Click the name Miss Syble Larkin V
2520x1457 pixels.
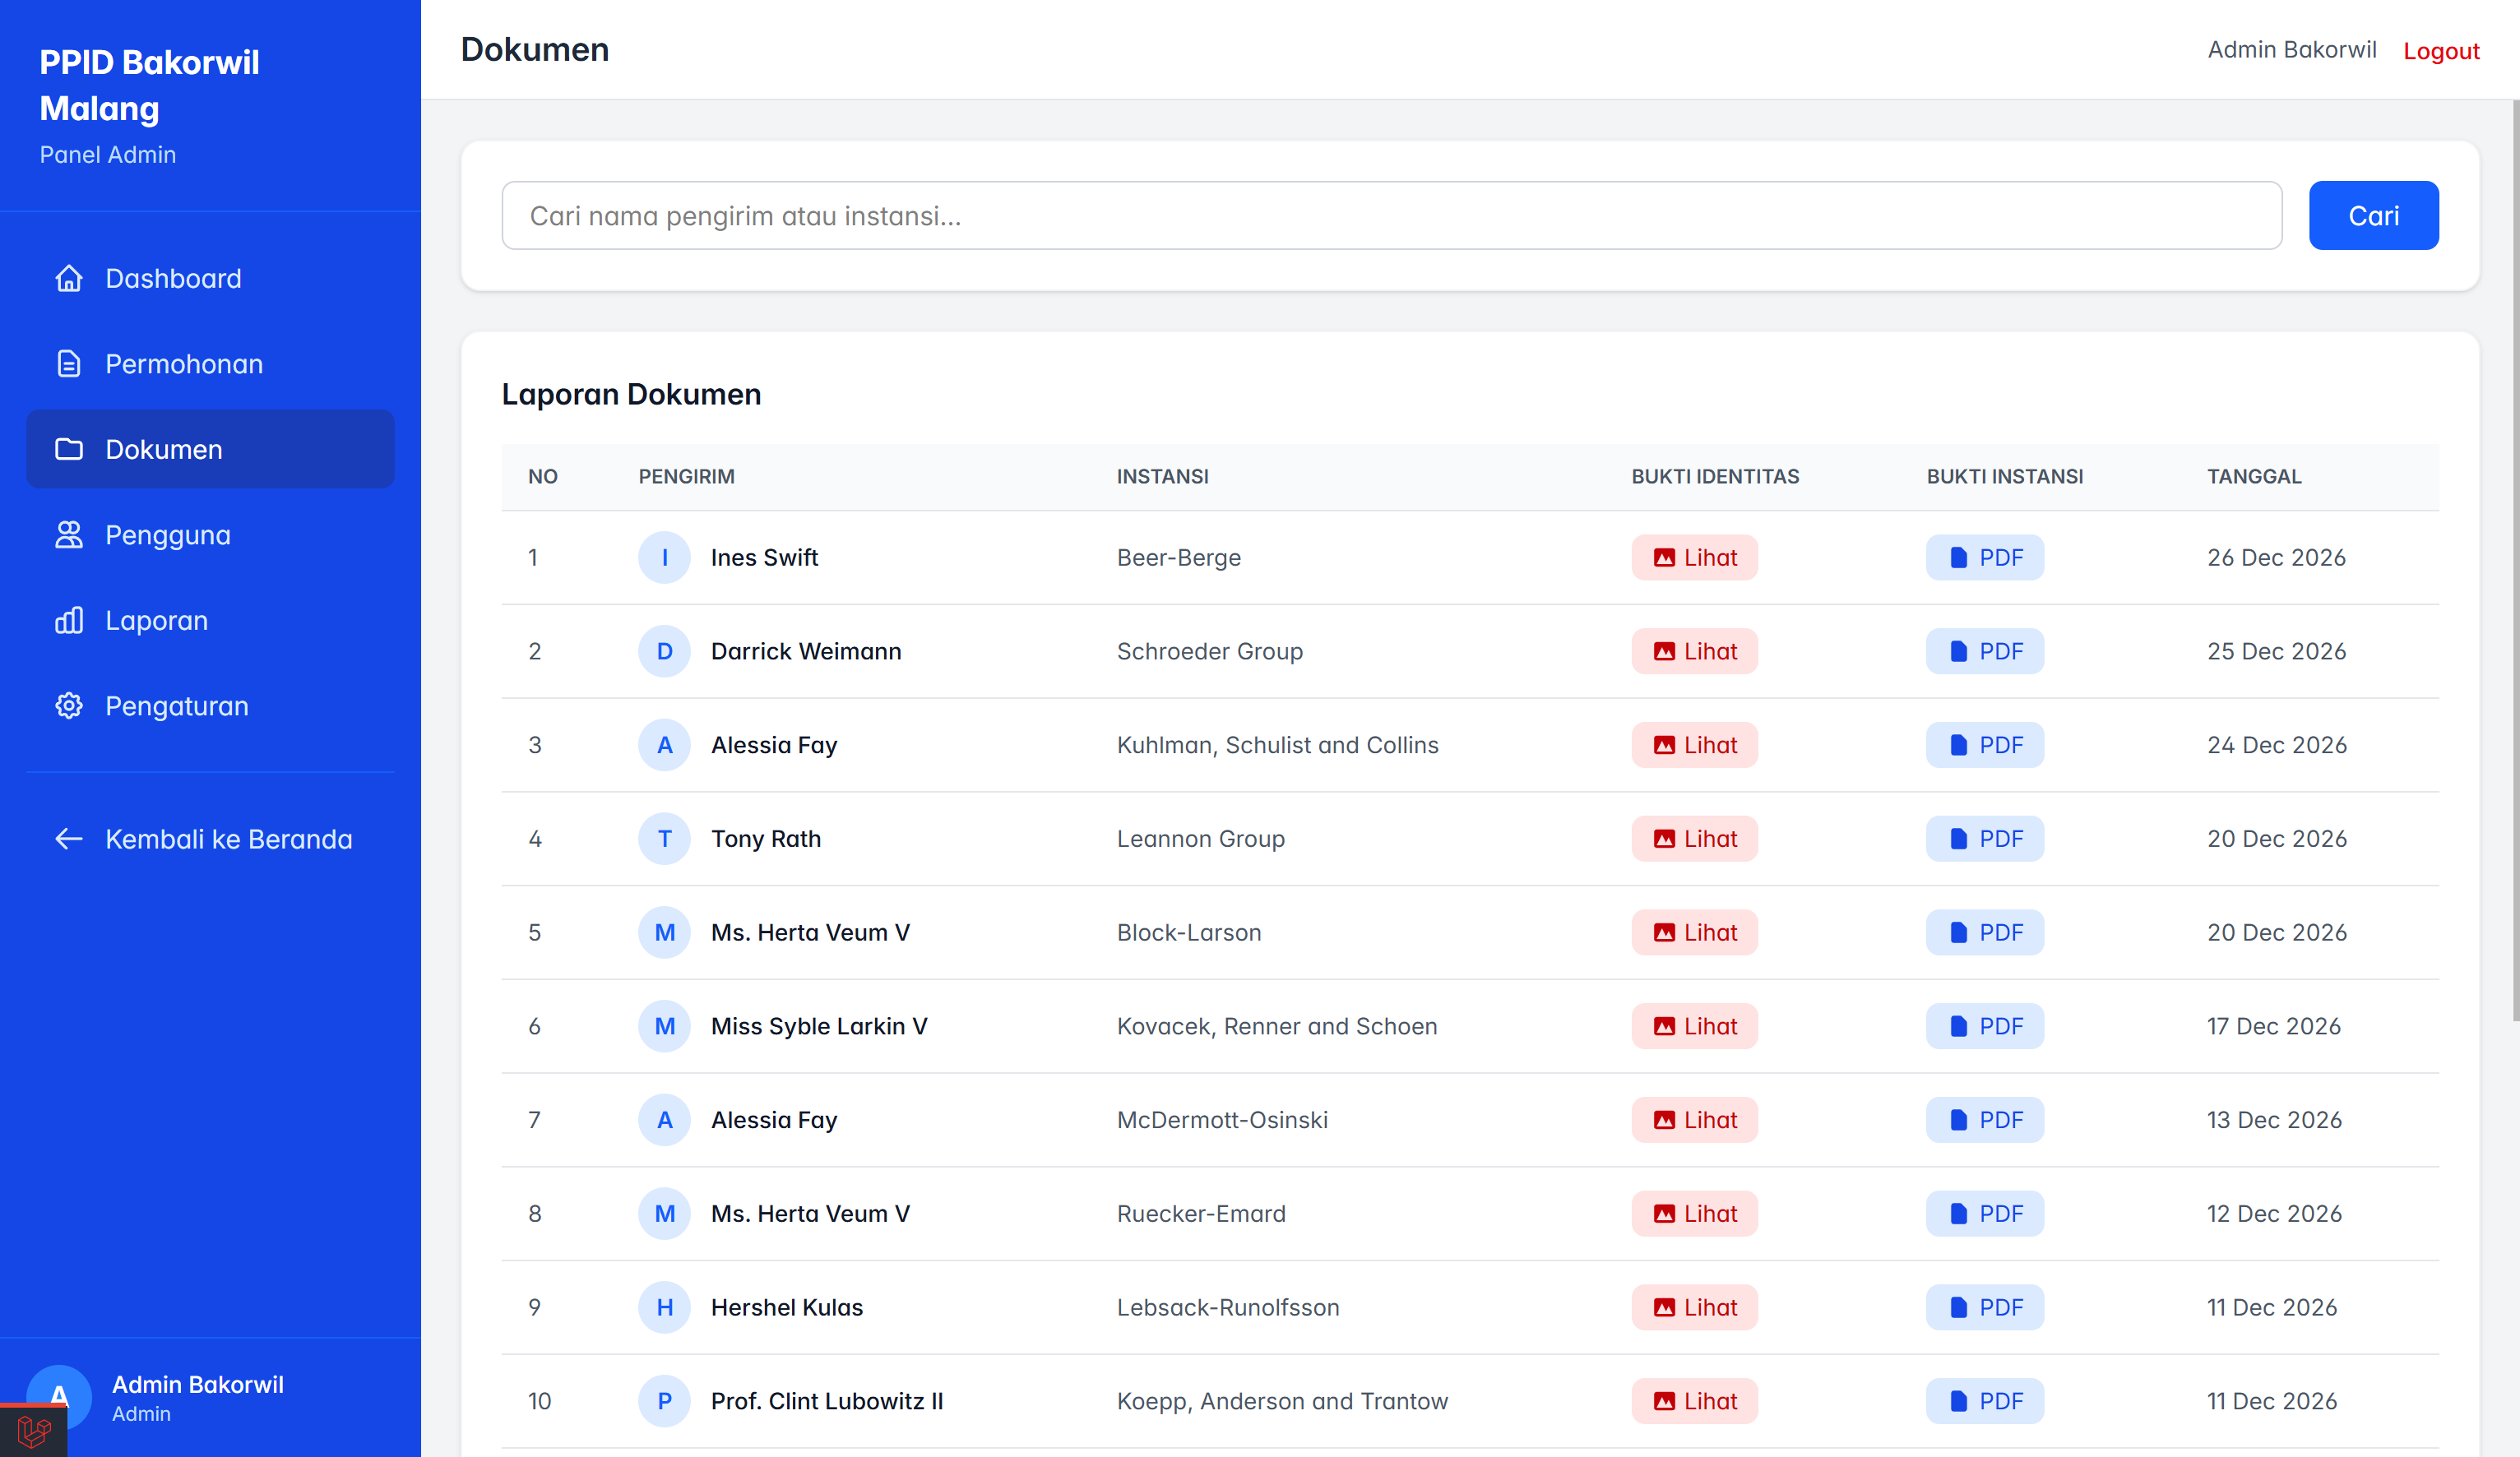[819, 1026]
